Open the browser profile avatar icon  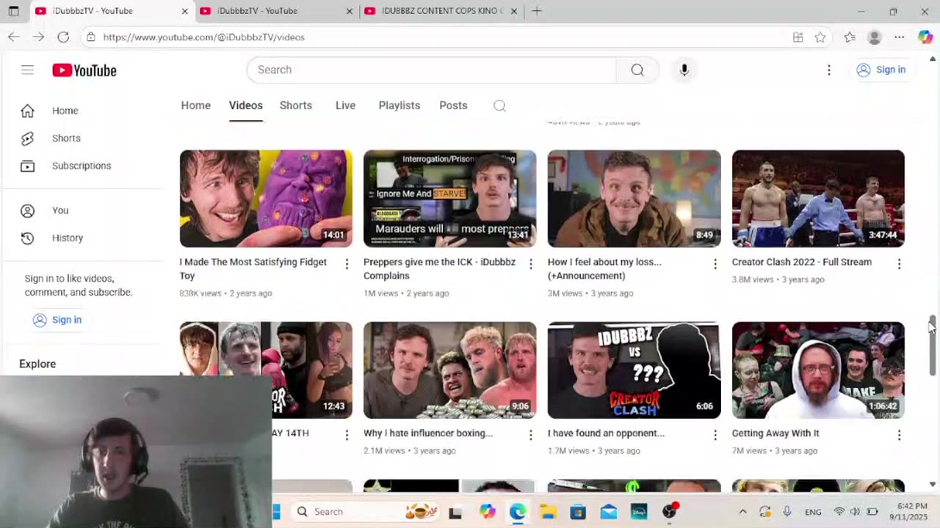[x=874, y=37]
